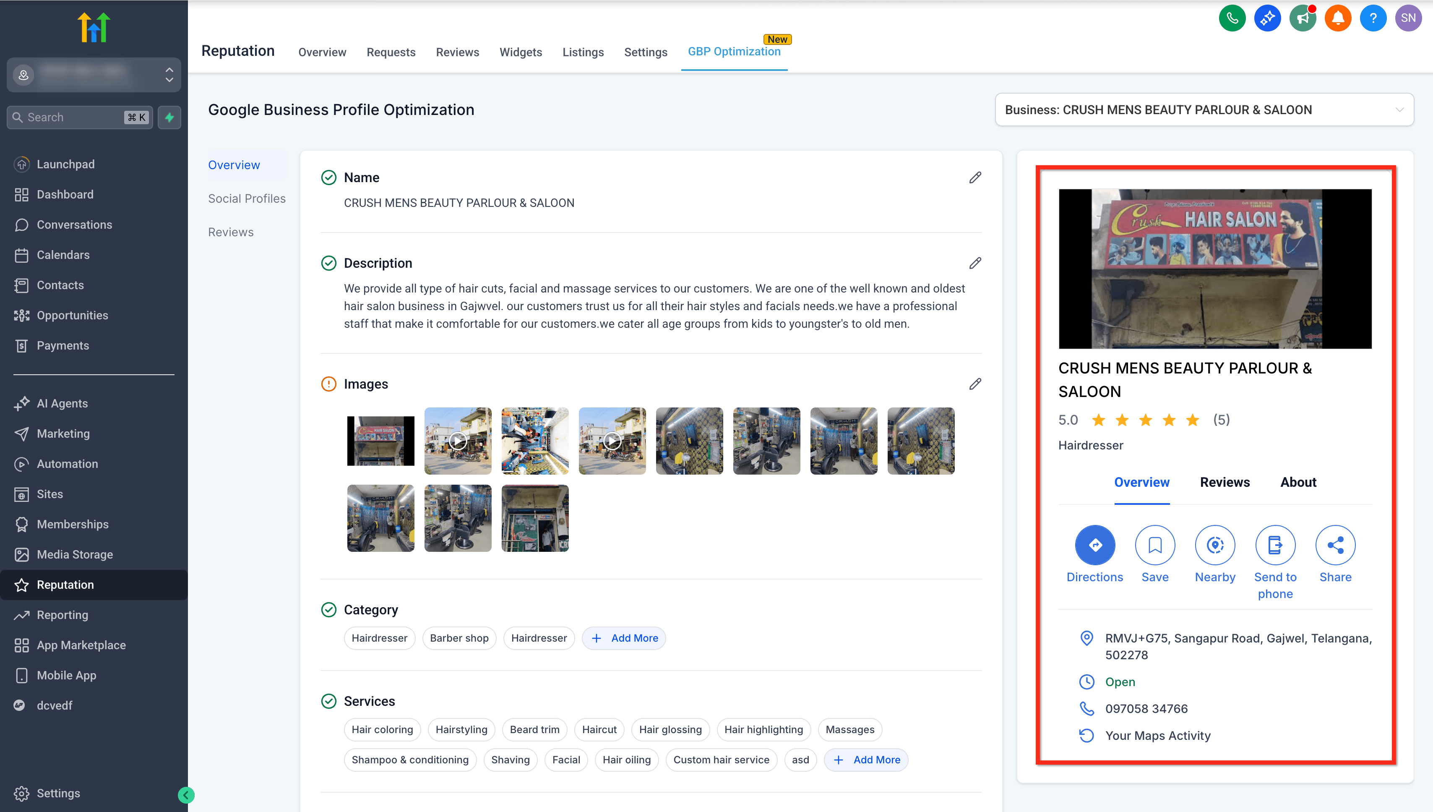Open Reviews tab in profile preview
Screen dimensions: 1433x812
coord(1225,482)
